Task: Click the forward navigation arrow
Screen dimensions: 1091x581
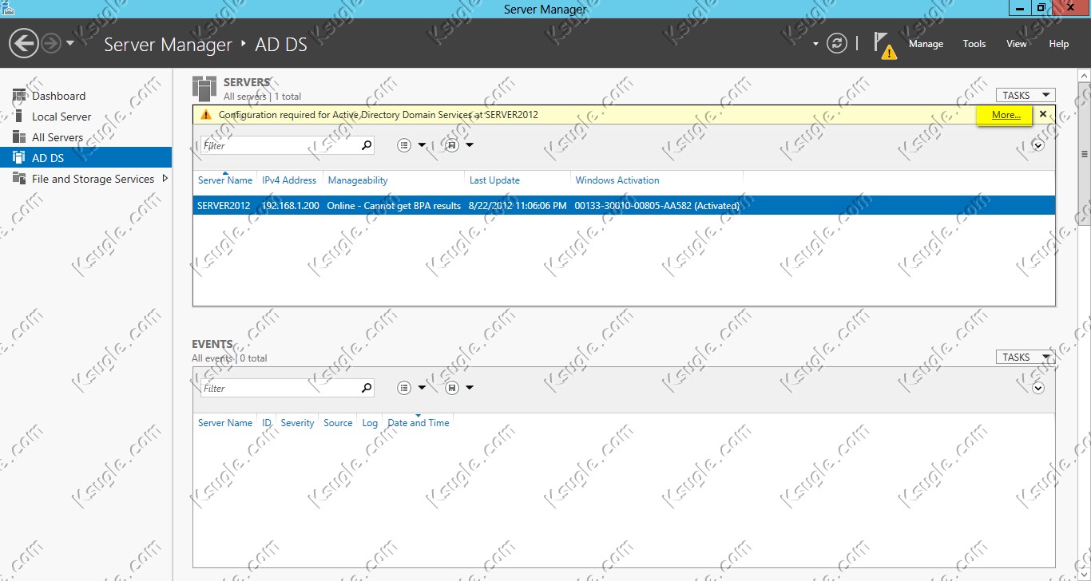Action: (x=51, y=43)
